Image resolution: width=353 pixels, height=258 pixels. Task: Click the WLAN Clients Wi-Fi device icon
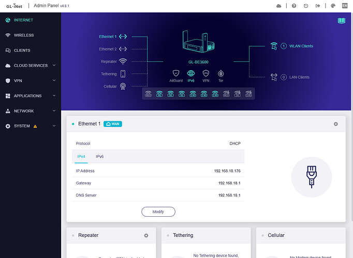click(274, 46)
